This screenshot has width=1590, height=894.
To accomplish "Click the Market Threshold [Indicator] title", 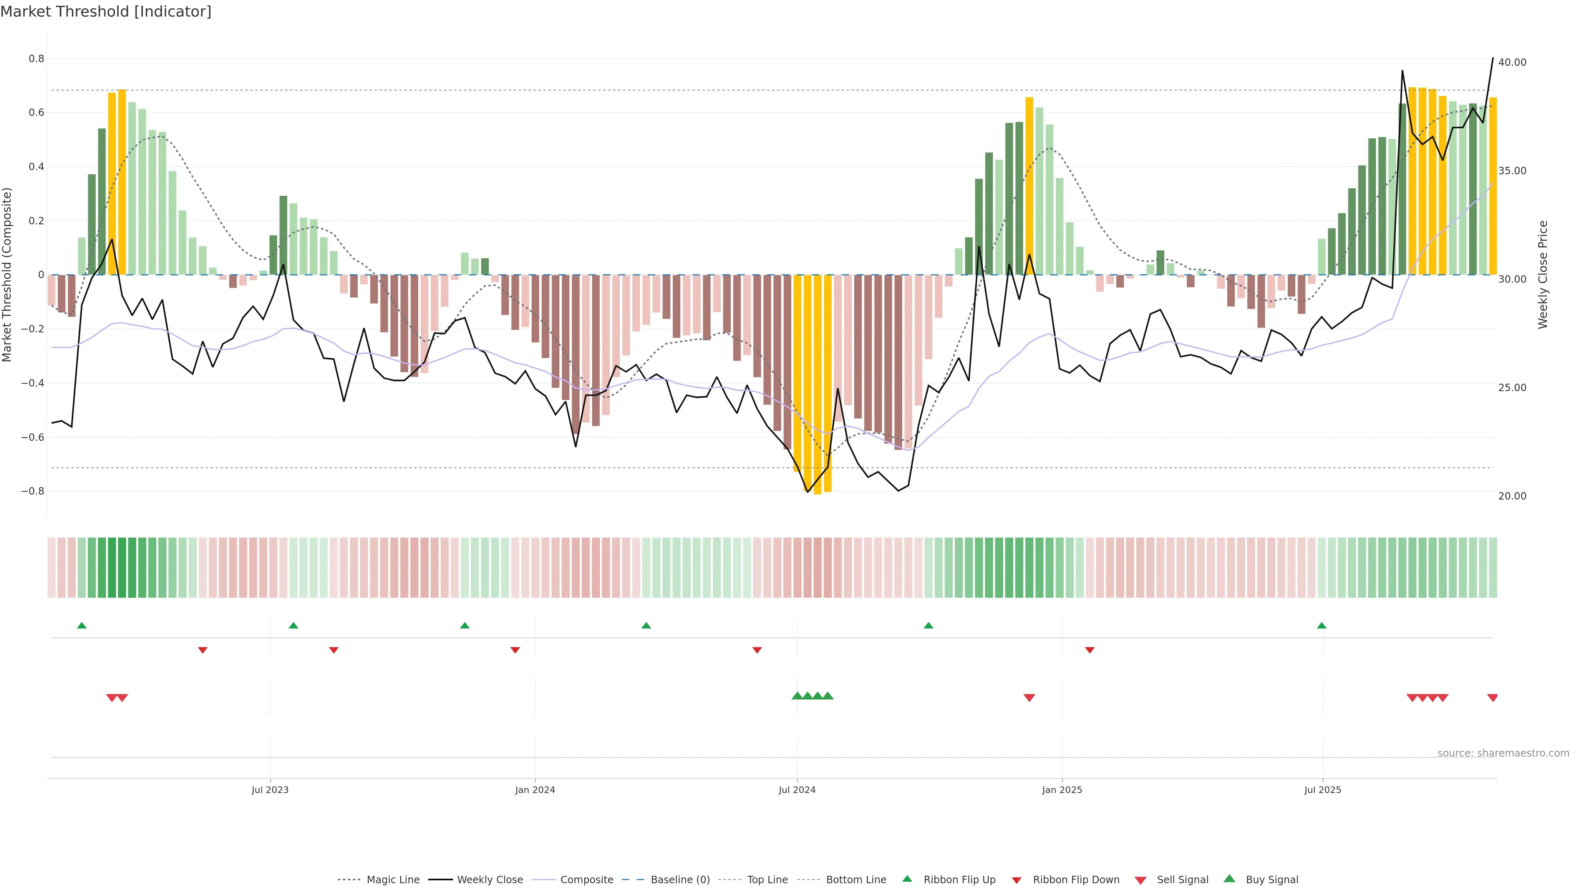I will pos(106,12).
